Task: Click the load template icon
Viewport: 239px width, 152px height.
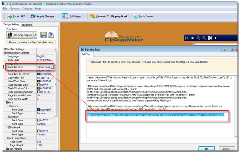Action: coord(51,35)
